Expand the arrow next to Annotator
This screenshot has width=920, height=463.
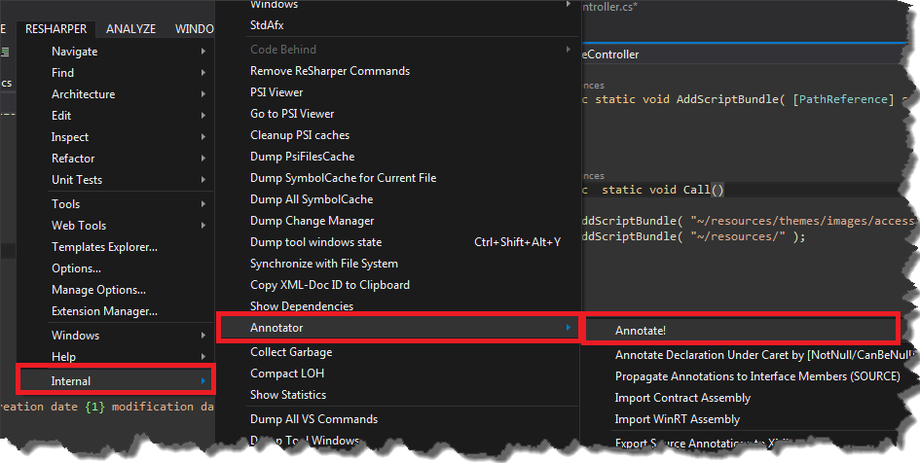click(x=568, y=328)
